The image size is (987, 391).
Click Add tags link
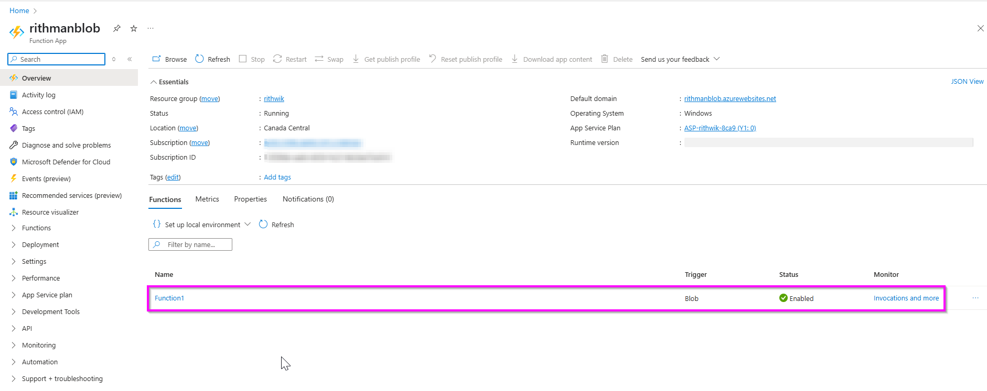tap(277, 177)
